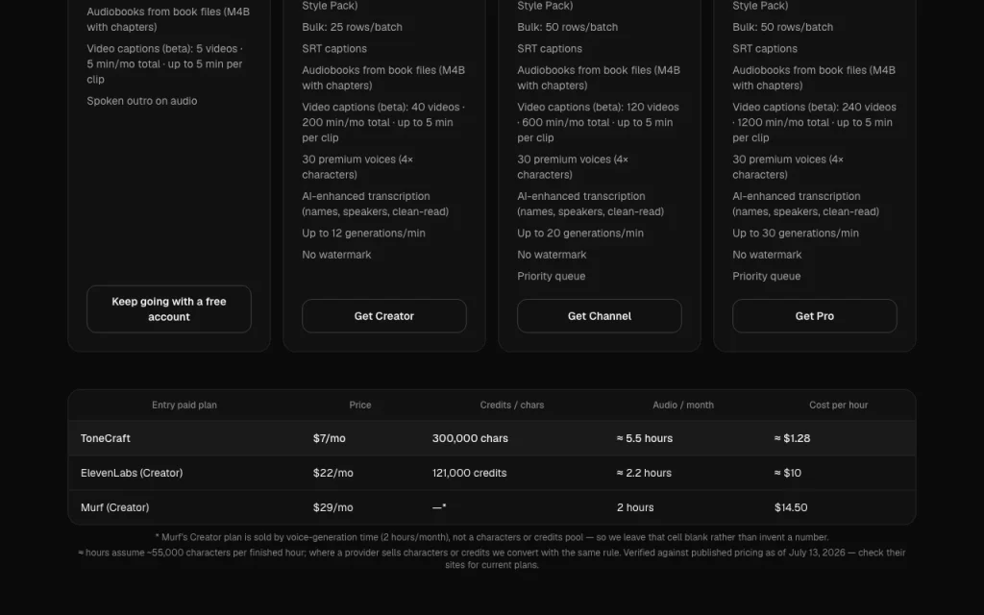Click Up to 30 generations/min feature
The height and width of the screenshot is (615, 984).
coord(796,233)
